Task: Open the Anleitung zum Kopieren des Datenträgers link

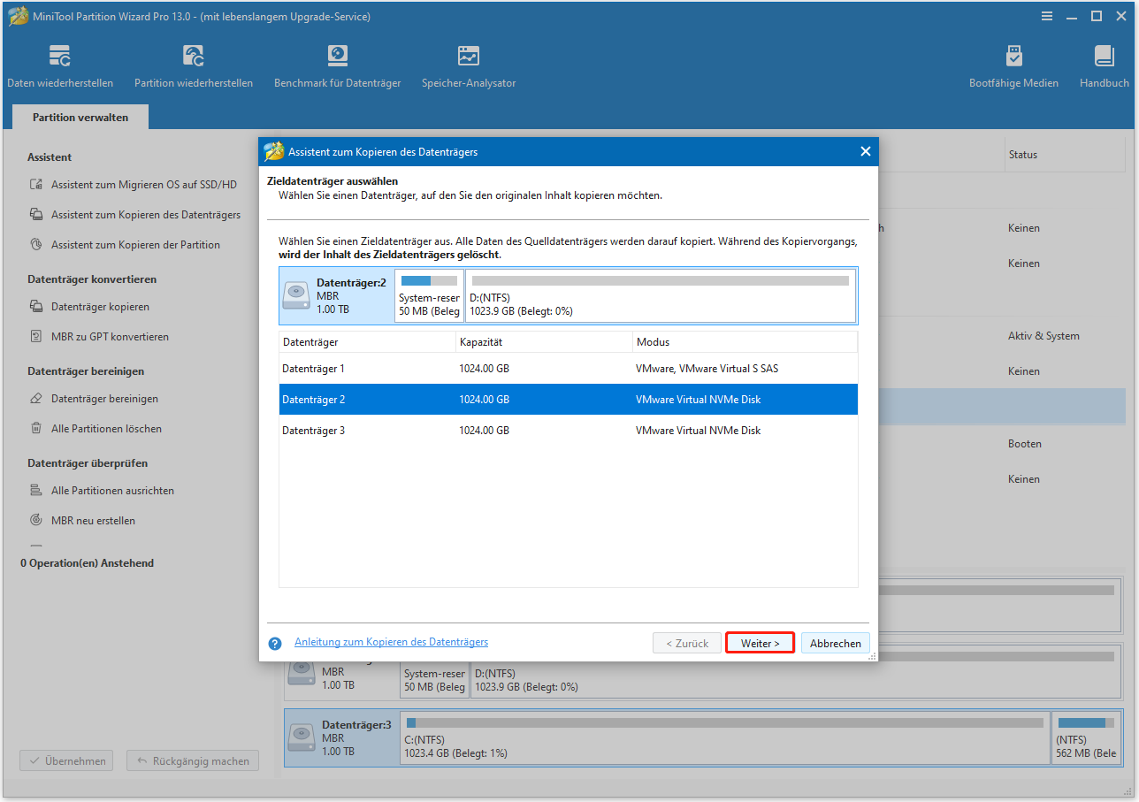Action: point(391,641)
